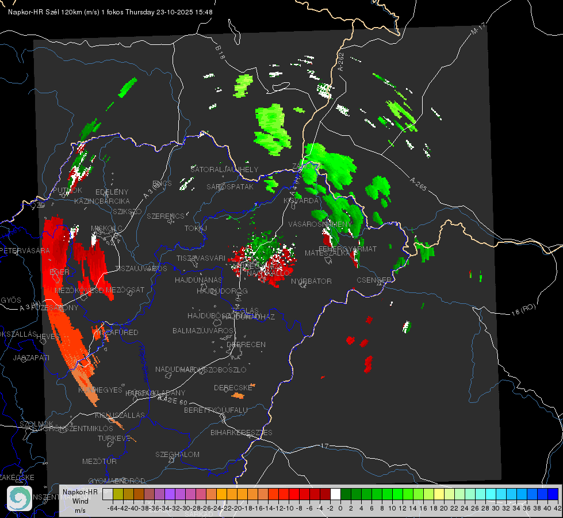Screen dimensions: 563x518
Task: Click the MATESZALKA label
Action: coord(328,253)
